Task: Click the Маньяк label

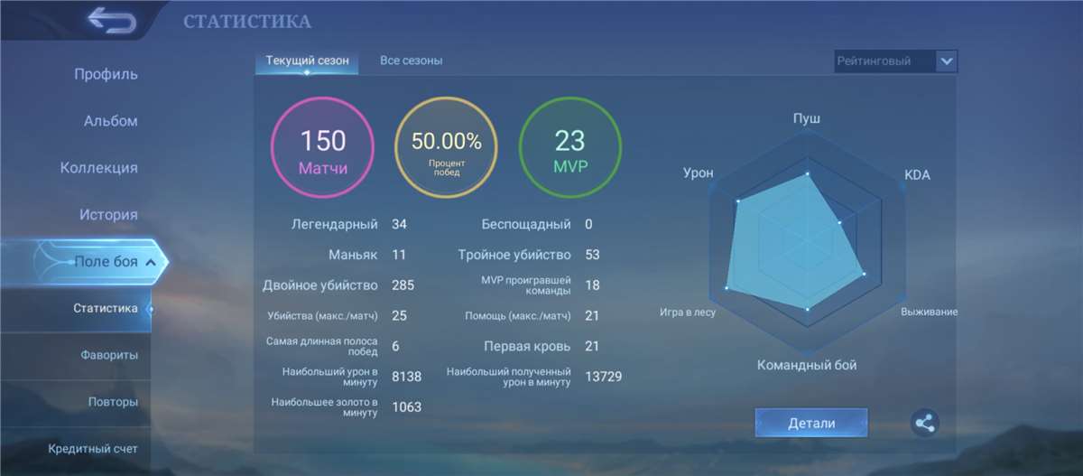Action: pos(353,255)
